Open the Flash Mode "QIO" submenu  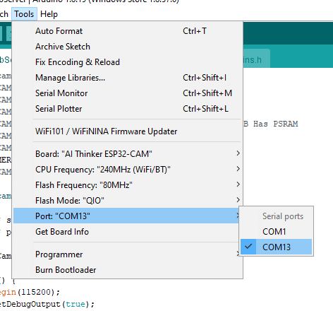pyautogui.click(x=127, y=200)
